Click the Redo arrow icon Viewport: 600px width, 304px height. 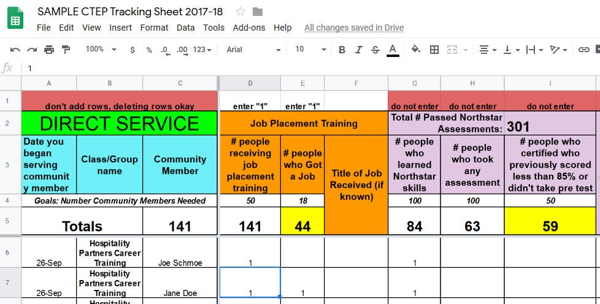pyautogui.click(x=32, y=50)
